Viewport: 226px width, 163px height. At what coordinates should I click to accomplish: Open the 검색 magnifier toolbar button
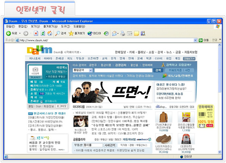61,33
